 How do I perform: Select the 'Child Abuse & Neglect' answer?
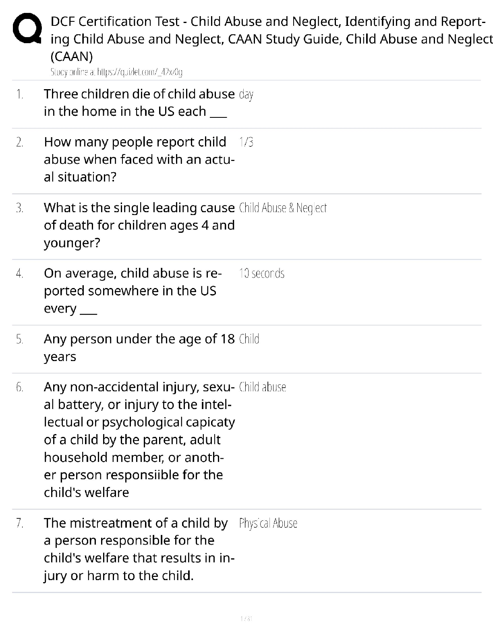tap(283, 208)
